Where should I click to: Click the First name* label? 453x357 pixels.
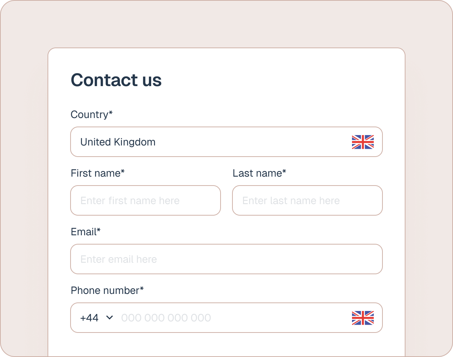pos(97,173)
